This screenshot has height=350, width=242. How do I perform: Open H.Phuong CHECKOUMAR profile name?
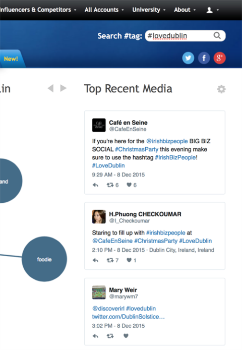pyautogui.click(x=145, y=214)
